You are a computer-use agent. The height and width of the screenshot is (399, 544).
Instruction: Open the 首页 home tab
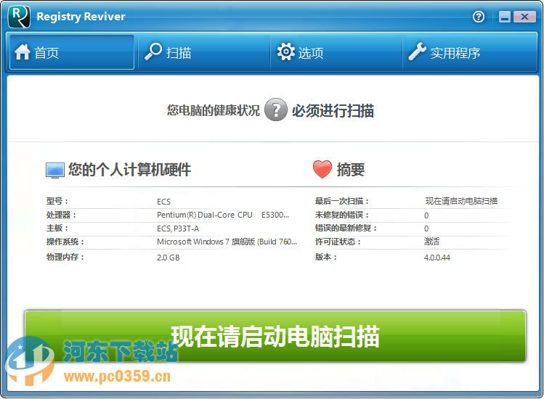pyautogui.click(x=71, y=52)
